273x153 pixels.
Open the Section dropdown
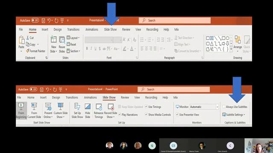(73, 51)
